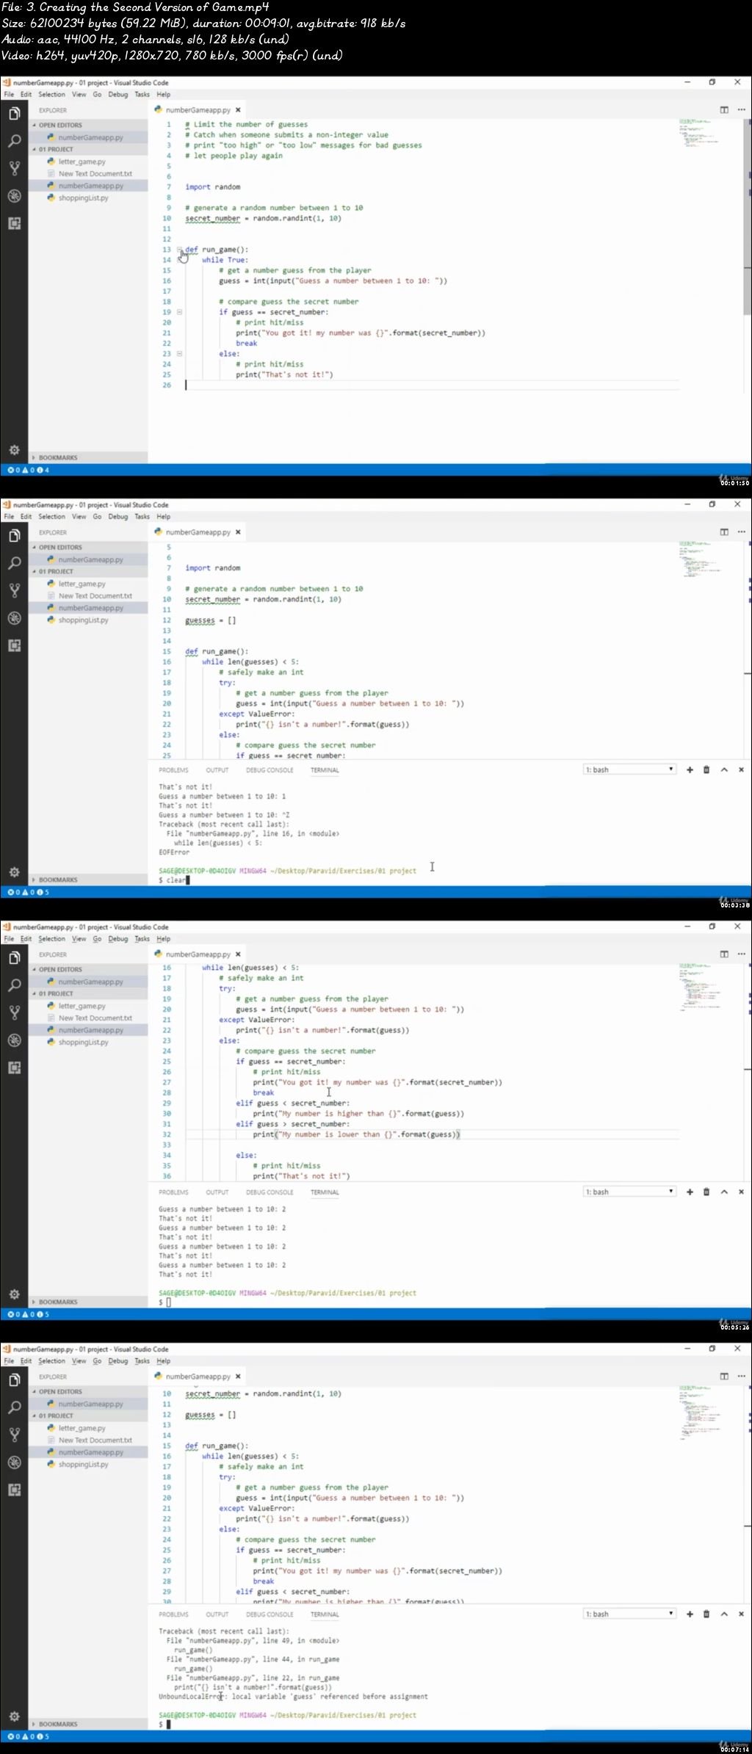Maximize panel caret in the 00:07:14 frame
This screenshot has height=1754, width=752.
724,1614
